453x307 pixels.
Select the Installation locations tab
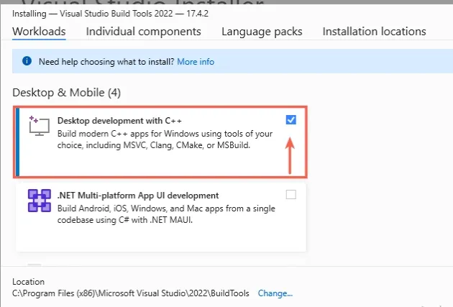tap(374, 32)
